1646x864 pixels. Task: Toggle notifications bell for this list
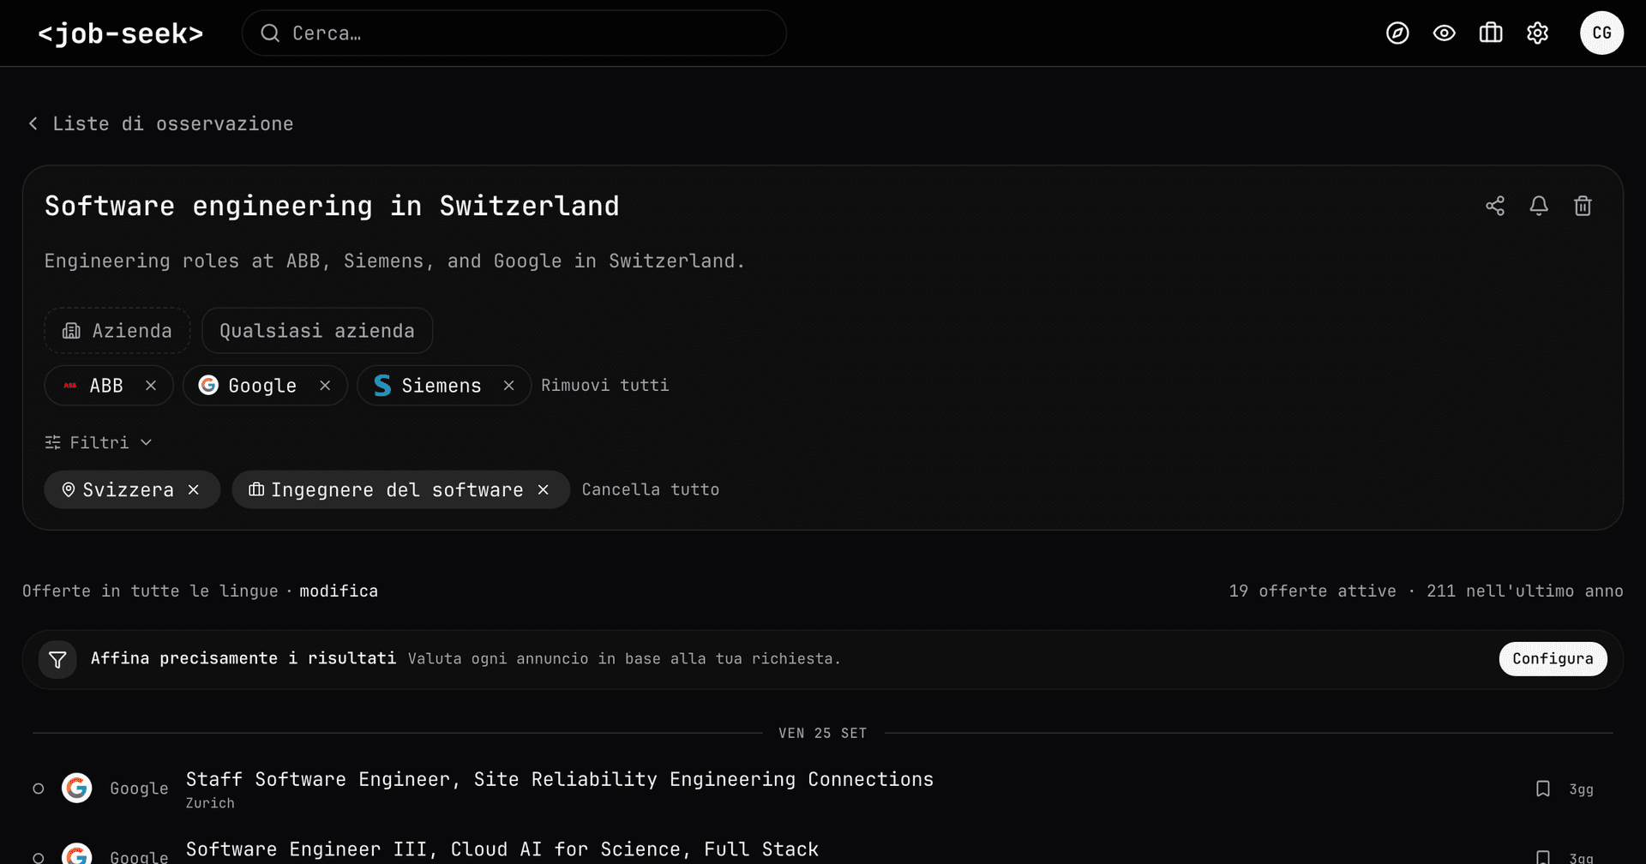(1539, 206)
